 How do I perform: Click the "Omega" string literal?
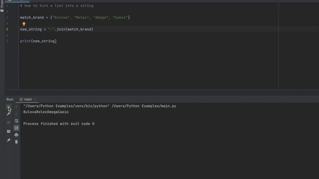[x=101, y=18]
